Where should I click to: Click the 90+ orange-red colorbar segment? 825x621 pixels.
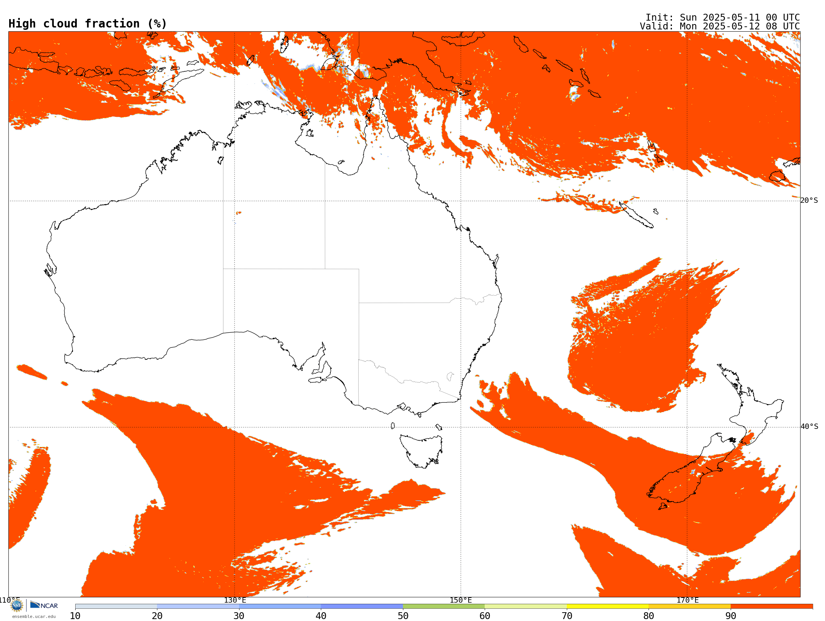pyautogui.click(x=772, y=606)
